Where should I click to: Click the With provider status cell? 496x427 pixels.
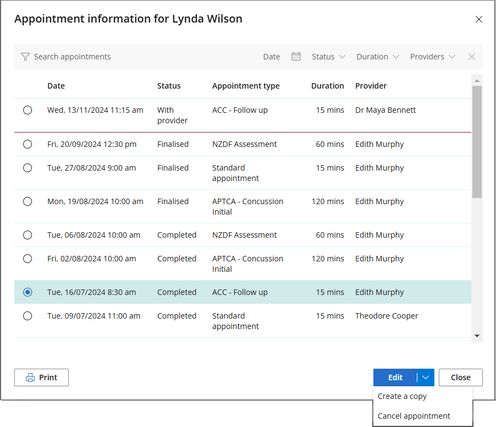173,115
